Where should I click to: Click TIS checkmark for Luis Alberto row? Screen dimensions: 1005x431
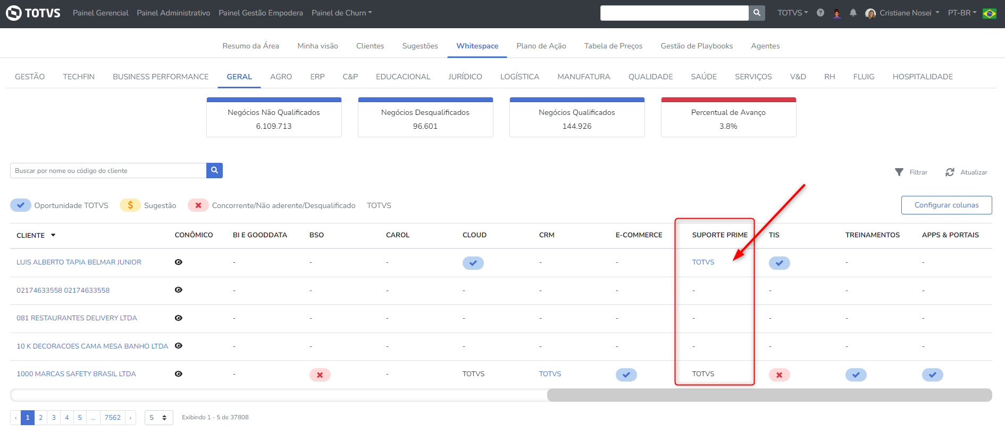780,263
